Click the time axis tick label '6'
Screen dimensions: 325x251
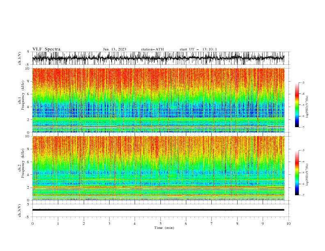(x=186, y=224)
